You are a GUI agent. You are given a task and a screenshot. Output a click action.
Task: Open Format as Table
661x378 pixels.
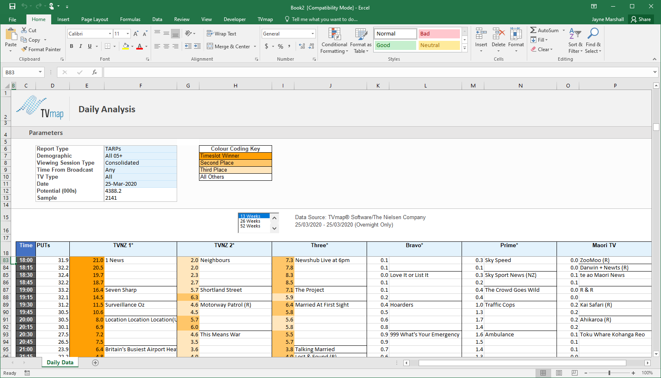(x=361, y=40)
